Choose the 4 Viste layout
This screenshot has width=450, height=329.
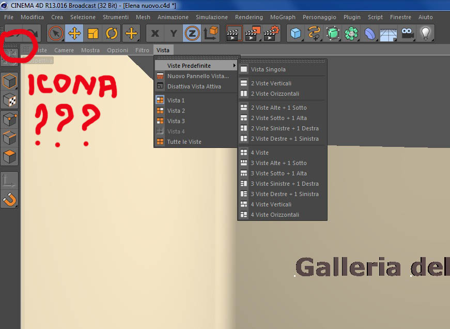pyautogui.click(x=283, y=152)
